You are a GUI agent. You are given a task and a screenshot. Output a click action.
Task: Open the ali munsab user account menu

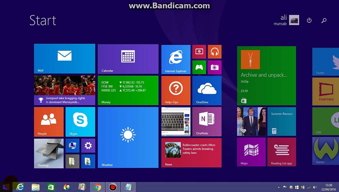286,20
